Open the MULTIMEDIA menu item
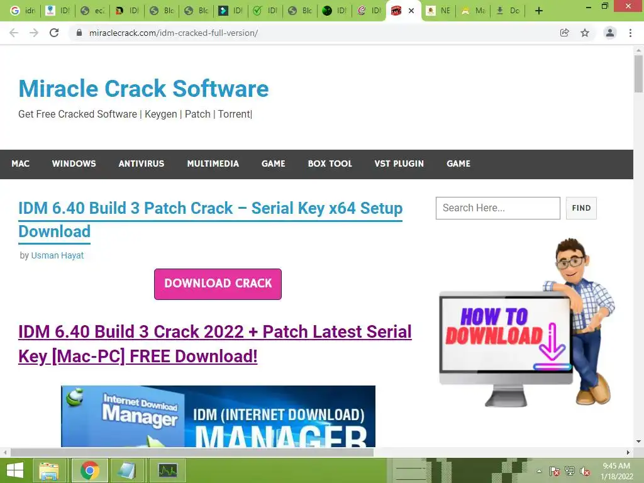Screen dimensions: 644x483 click(x=213, y=164)
